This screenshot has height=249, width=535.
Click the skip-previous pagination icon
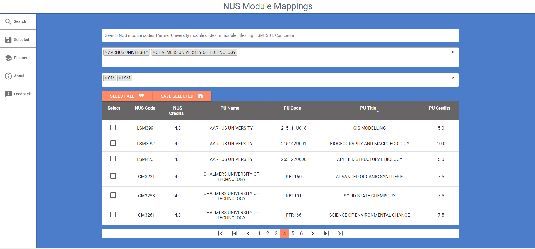click(x=234, y=233)
